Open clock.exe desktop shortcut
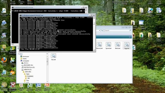Image resolution: width=165 pixels, height=93 pixels. (x=13, y=61)
